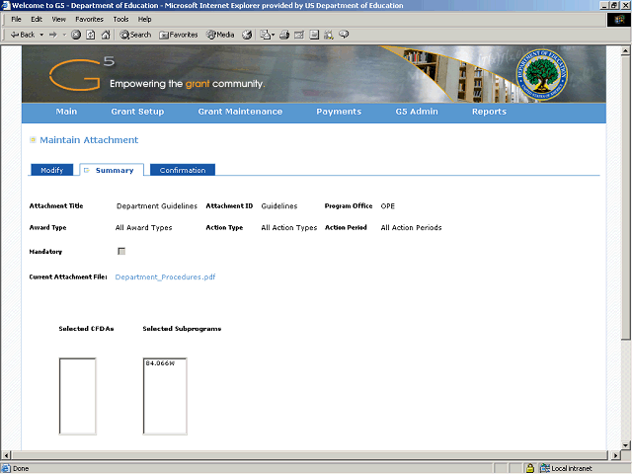Click the vertical scrollbar up arrow
632x474 pixels.
(x=625, y=50)
